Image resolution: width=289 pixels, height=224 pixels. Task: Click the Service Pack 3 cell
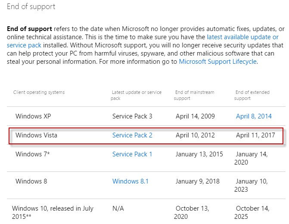132,116
